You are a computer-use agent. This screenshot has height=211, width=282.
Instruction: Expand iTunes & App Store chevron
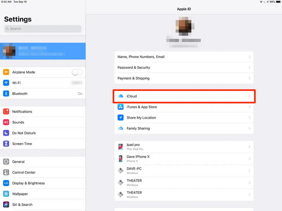click(250, 107)
